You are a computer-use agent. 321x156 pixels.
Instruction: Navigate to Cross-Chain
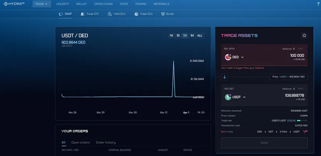coord(104,4)
